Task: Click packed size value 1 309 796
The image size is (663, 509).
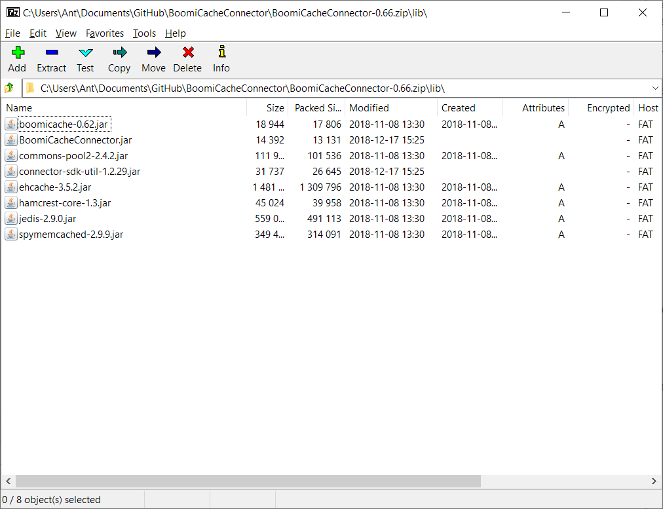Action: (x=320, y=187)
